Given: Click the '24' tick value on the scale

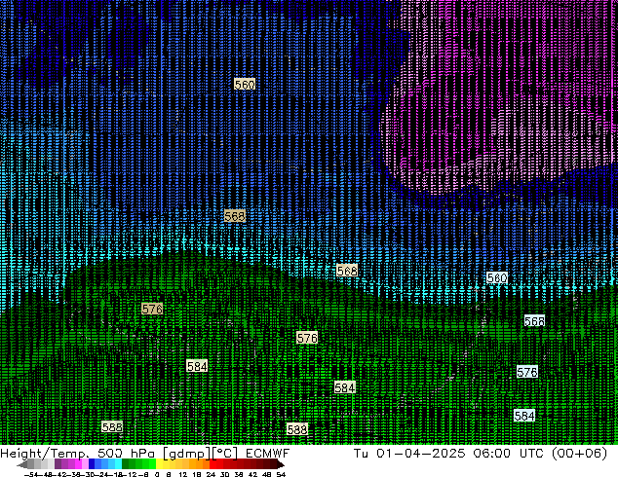Looking at the screenshot, I should coord(211,474).
